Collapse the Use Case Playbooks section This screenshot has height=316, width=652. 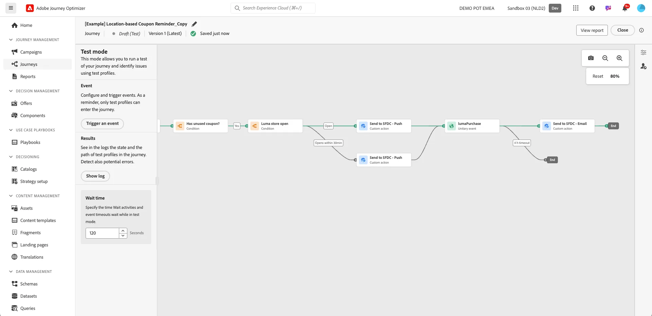11,130
